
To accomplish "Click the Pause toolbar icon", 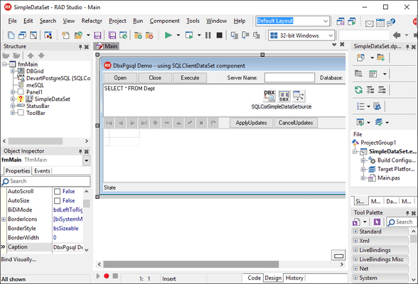I will 208,35.
